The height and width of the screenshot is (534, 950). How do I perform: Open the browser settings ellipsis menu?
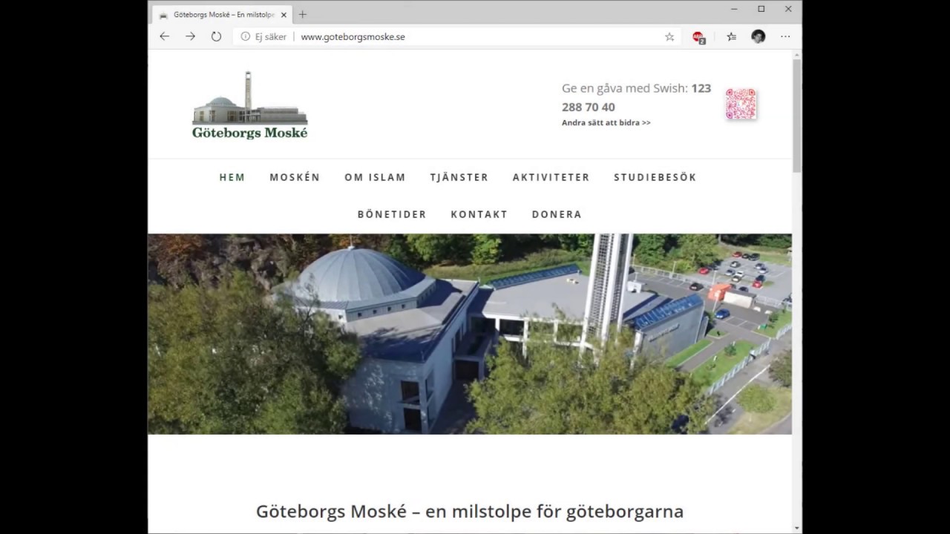[x=785, y=36]
